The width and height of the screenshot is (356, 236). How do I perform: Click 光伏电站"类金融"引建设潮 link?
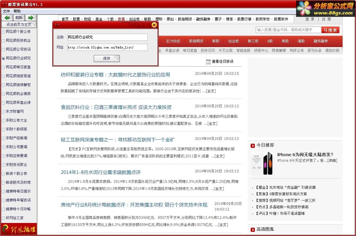point(292,187)
